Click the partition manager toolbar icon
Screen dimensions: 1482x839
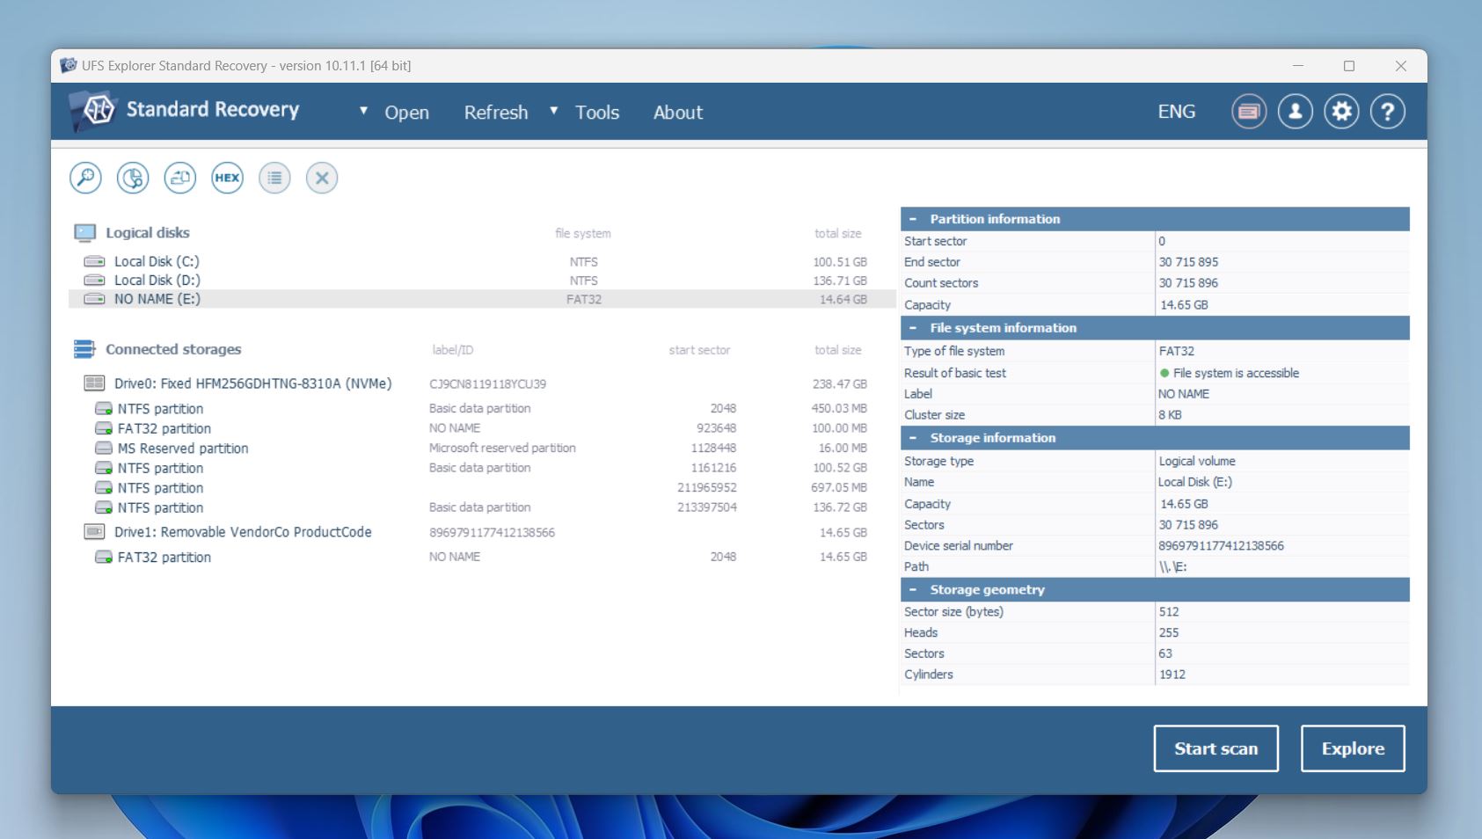(133, 178)
